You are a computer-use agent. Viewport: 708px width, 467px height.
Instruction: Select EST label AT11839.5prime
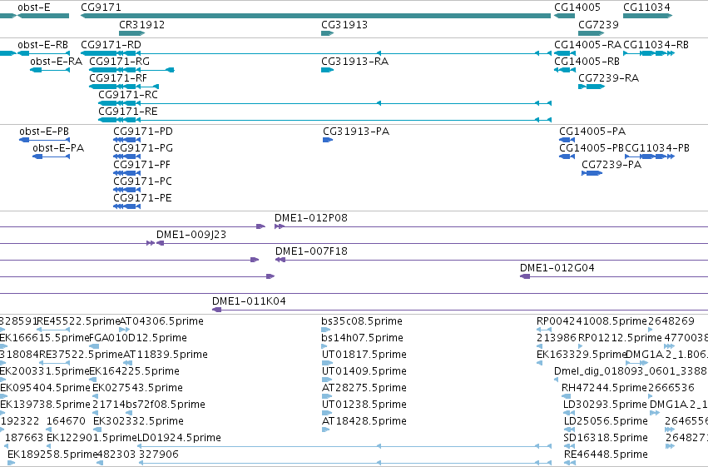(x=166, y=355)
